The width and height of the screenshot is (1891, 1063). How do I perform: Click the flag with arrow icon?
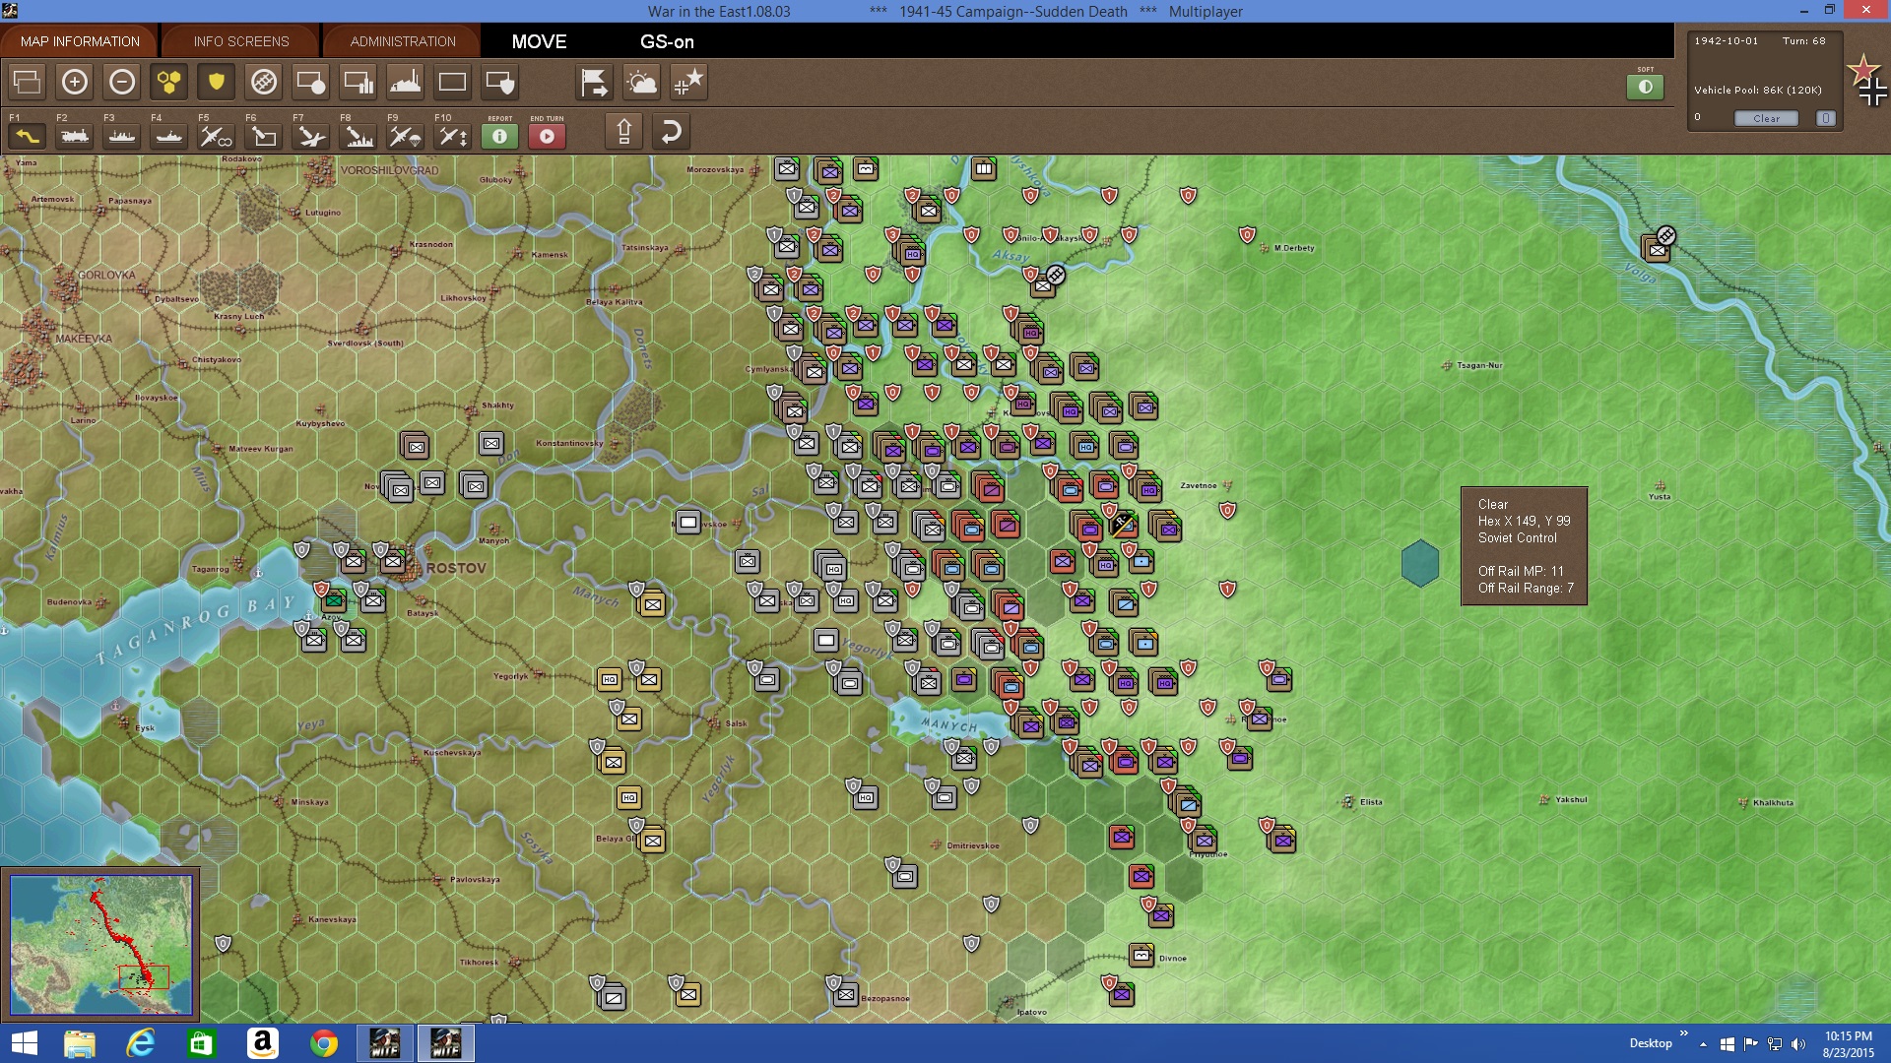(595, 82)
